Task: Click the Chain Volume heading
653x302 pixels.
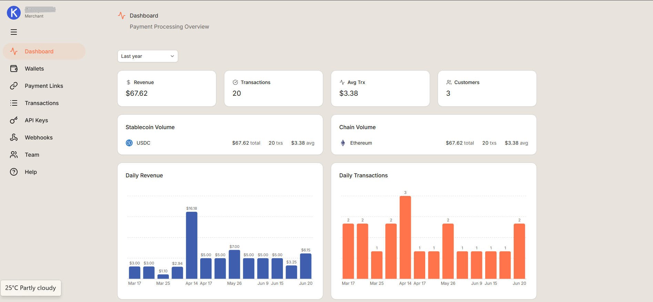Action: pyautogui.click(x=357, y=127)
